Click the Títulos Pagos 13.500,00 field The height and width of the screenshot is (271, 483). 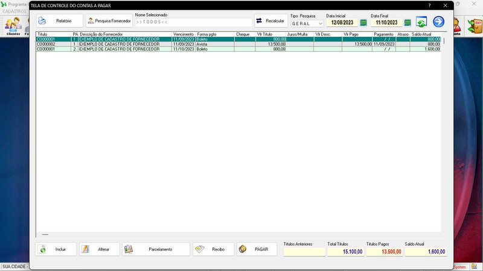(x=385, y=252)
